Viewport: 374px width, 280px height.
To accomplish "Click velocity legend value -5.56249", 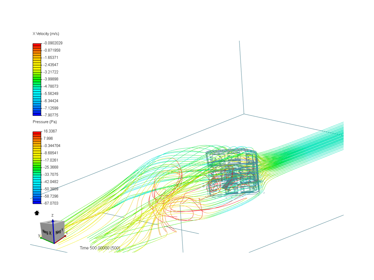I will 51,94.
